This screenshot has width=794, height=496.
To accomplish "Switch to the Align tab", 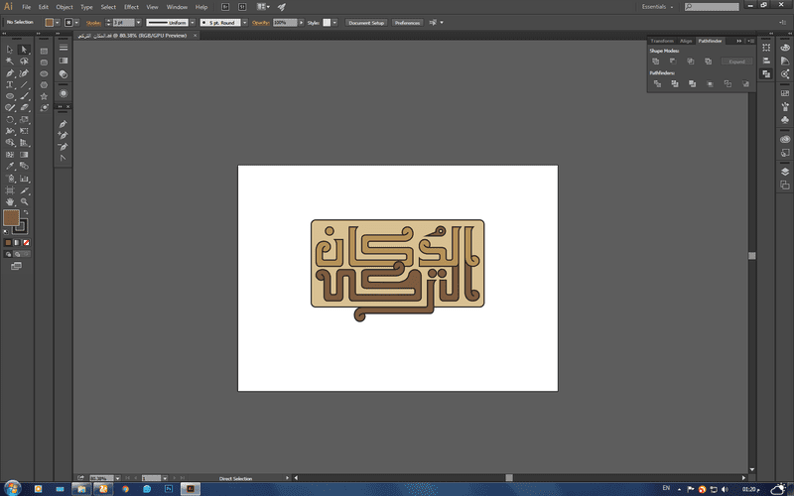I will coord(686,41).
